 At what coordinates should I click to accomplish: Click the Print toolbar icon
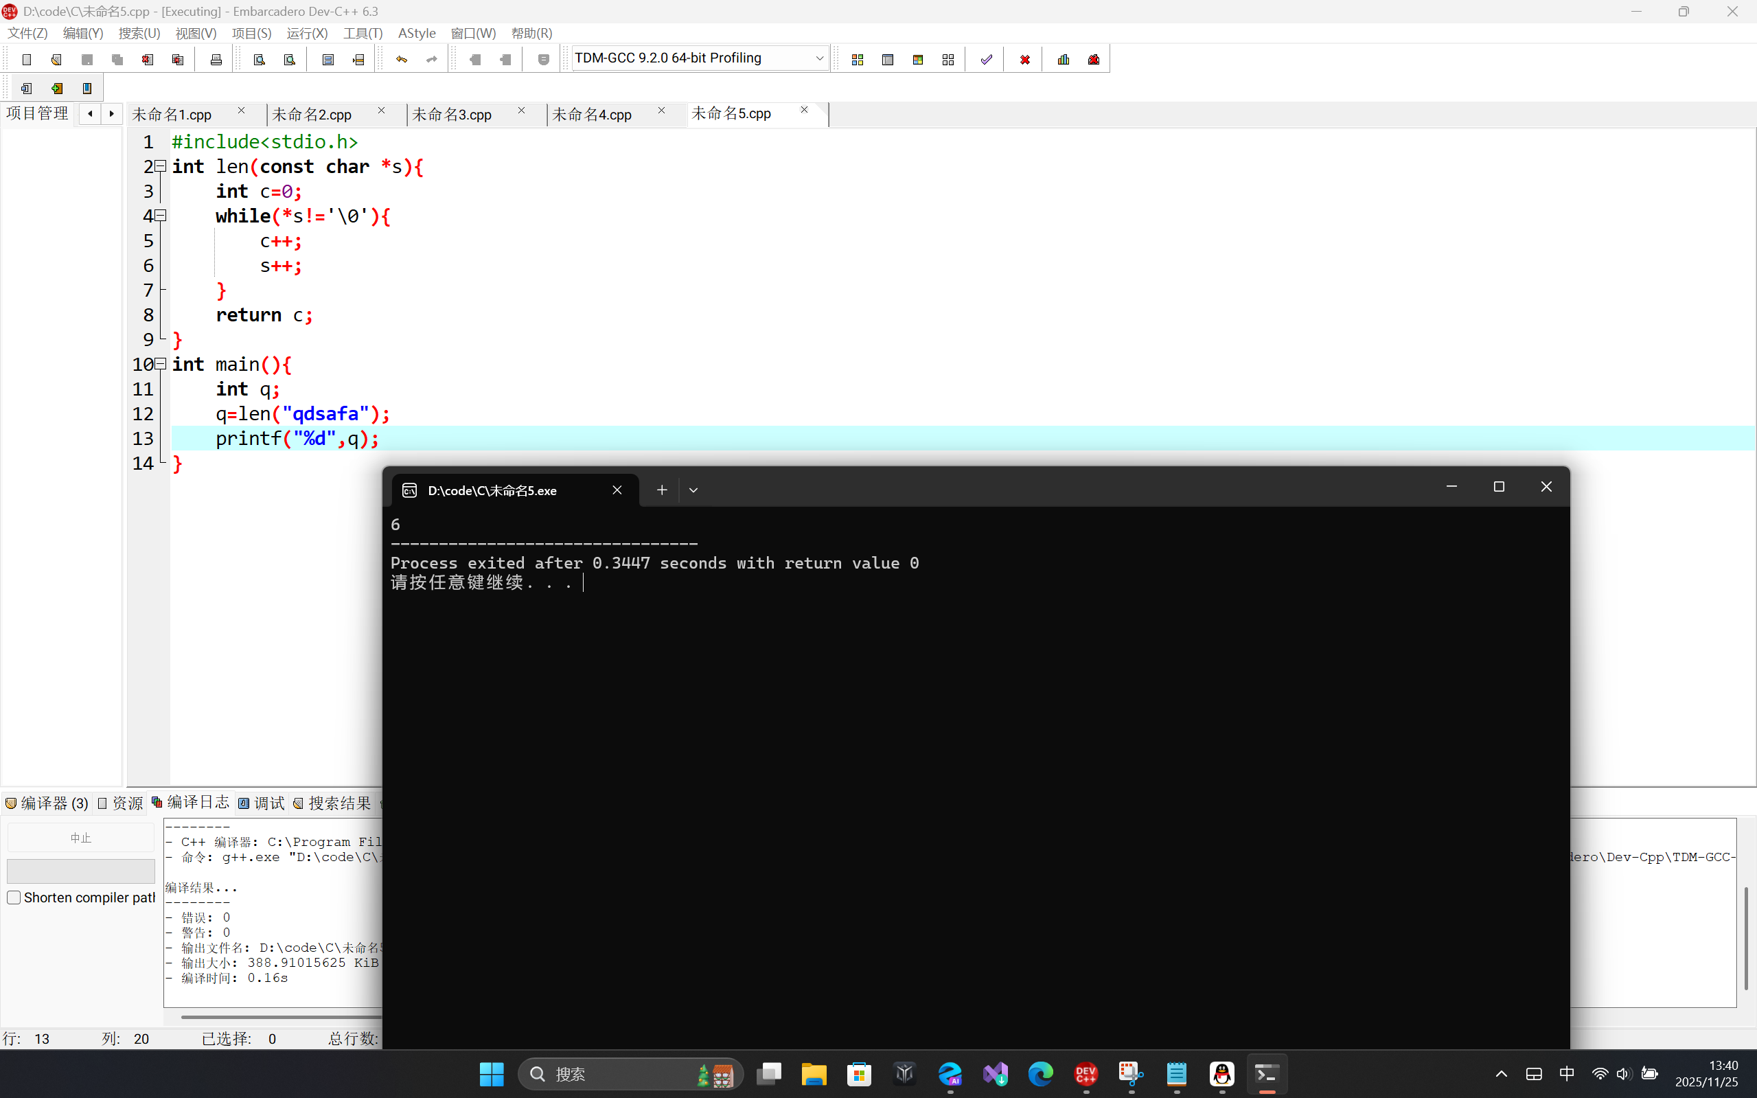point(216,60)
